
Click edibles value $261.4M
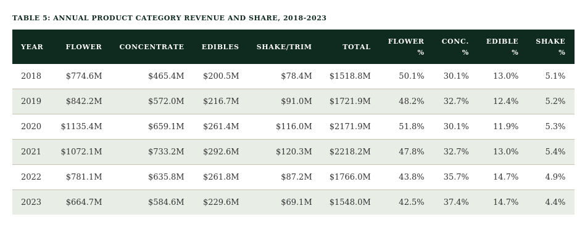[221, 127]
